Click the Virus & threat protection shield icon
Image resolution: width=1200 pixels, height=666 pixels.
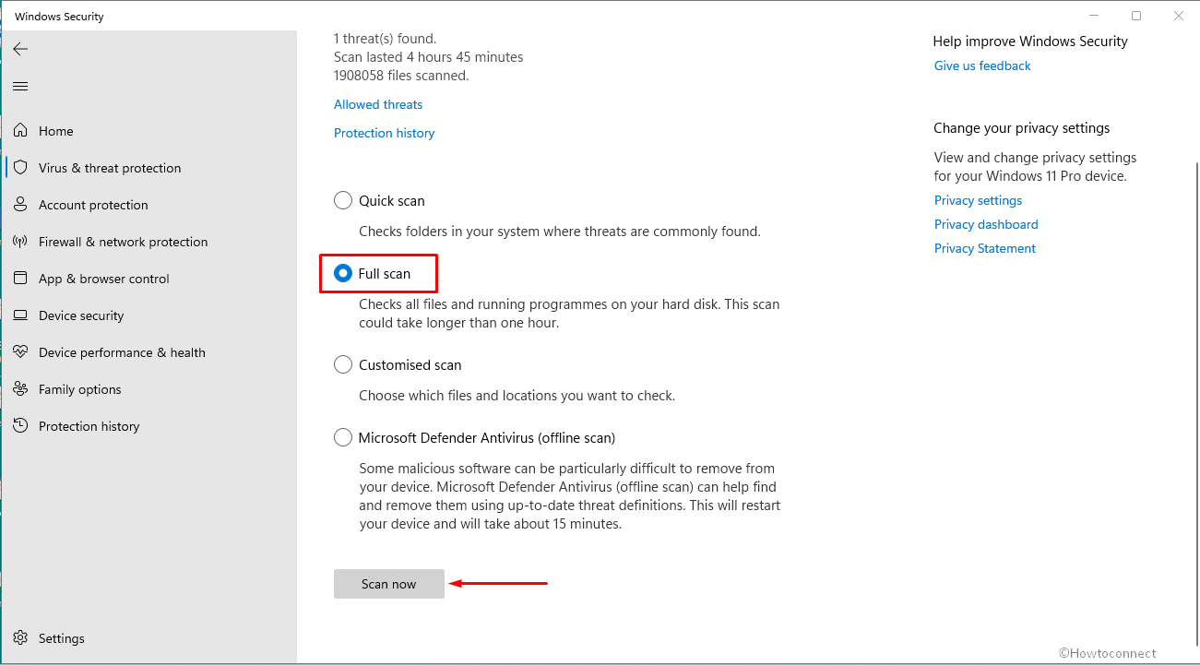click(20, 168)
